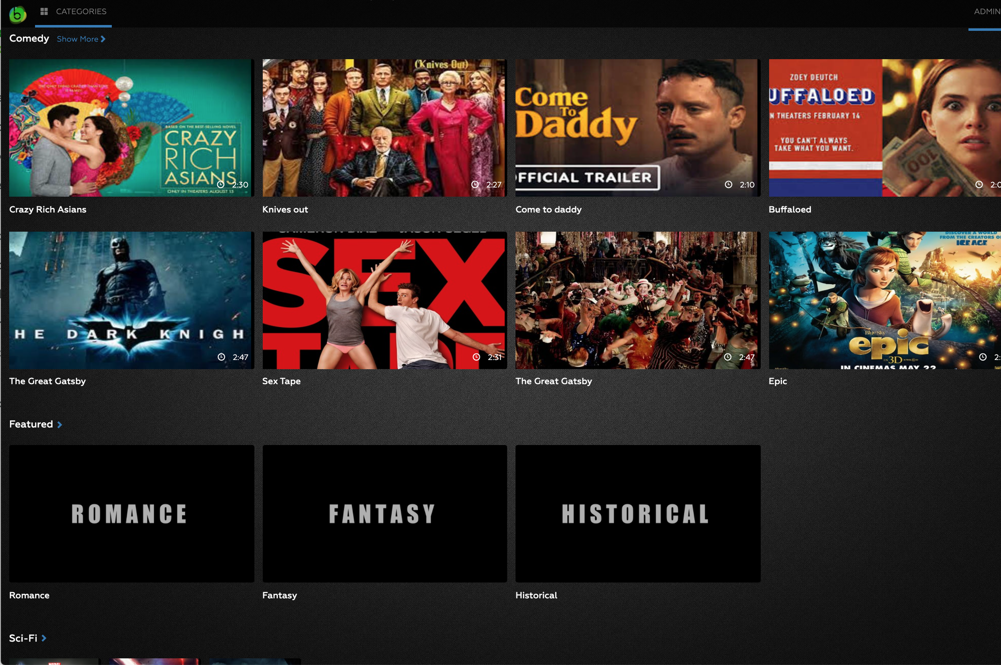
Task: Open Buffaloed video thumbnail
Action: click(885, 128)
